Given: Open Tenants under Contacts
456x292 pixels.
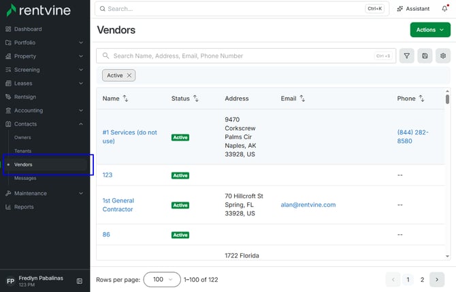Looking at the screenshot, I should 22,151.
